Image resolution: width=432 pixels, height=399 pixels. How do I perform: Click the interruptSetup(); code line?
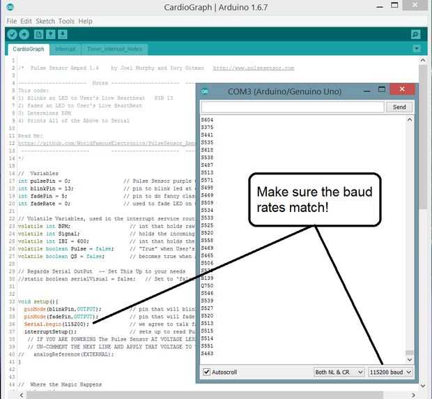[50, 331]
